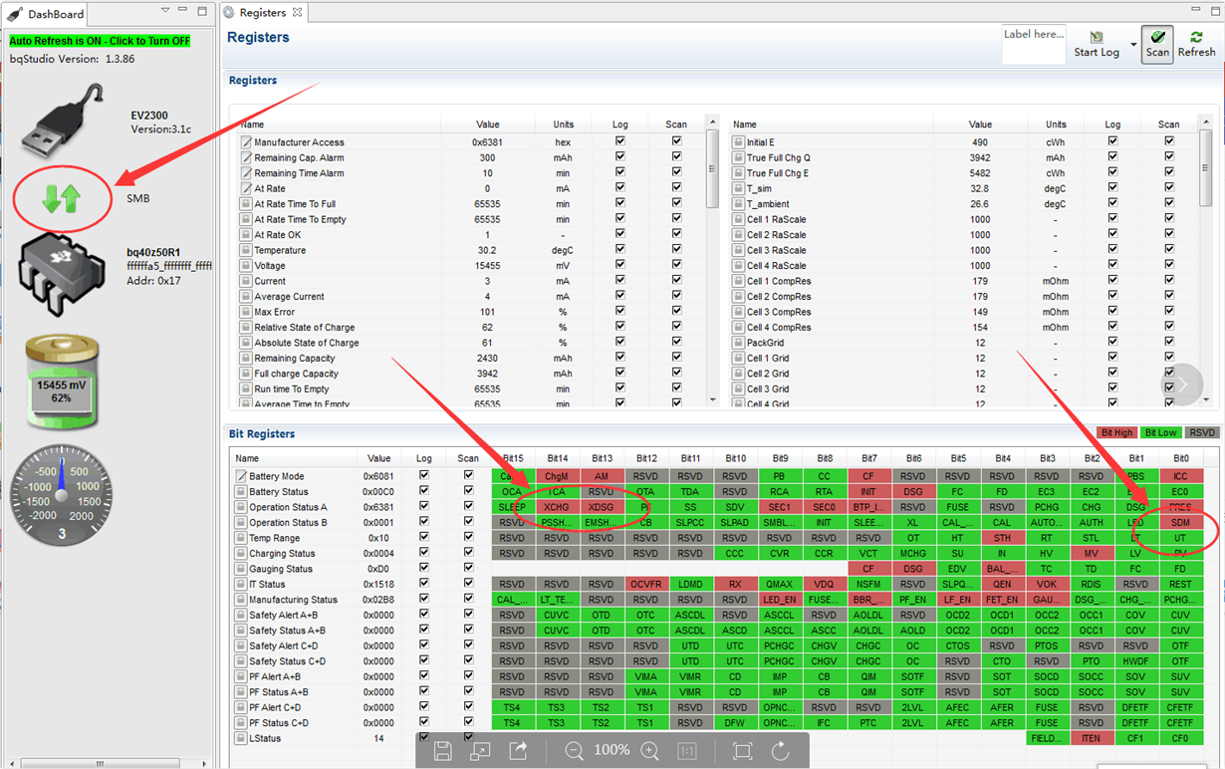Click the ChgM bit in Battery Mode row
This screenshot has height=769, width=1225.
(x=557, y=476)
